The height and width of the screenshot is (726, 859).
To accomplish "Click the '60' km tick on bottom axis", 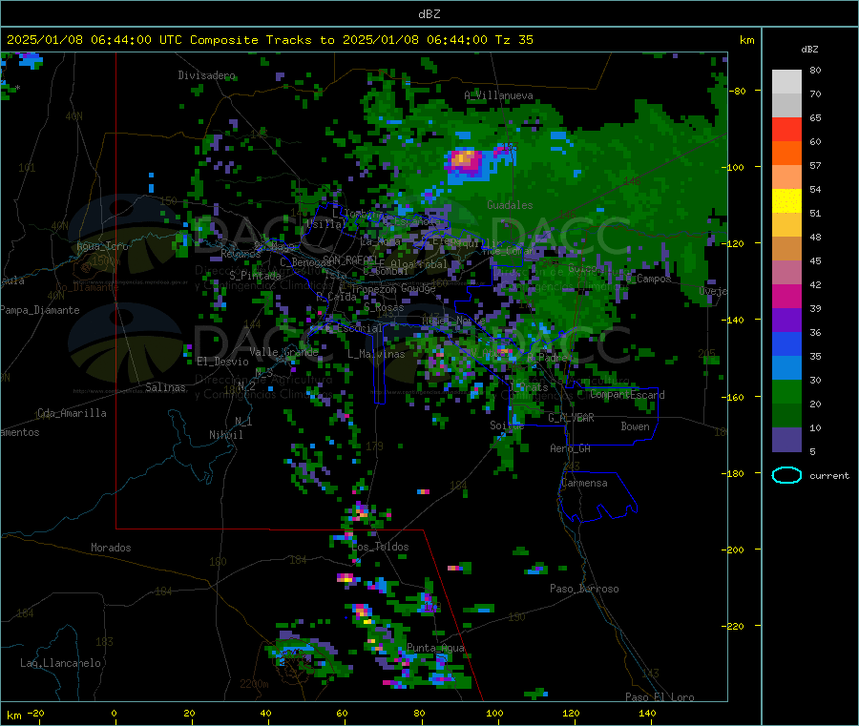I will coord(342,713).
